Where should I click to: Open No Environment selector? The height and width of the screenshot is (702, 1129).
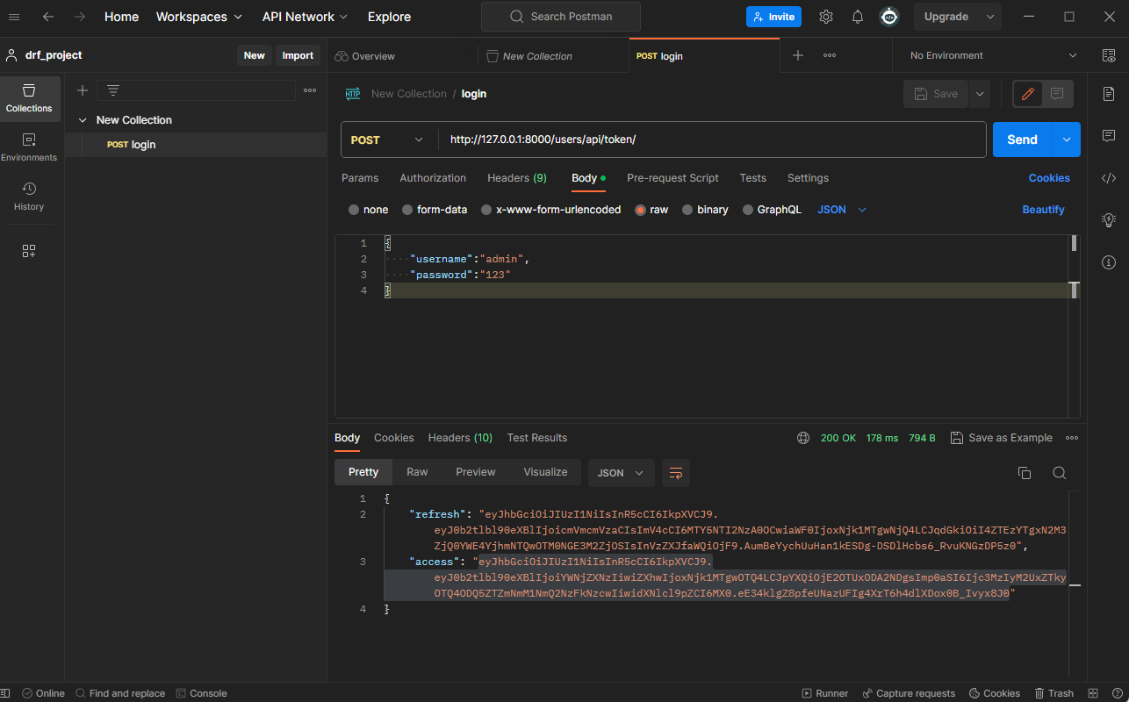click(x=993, y=55)
